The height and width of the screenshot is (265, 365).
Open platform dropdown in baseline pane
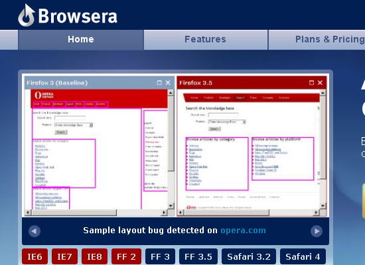[x=74, y=125]
